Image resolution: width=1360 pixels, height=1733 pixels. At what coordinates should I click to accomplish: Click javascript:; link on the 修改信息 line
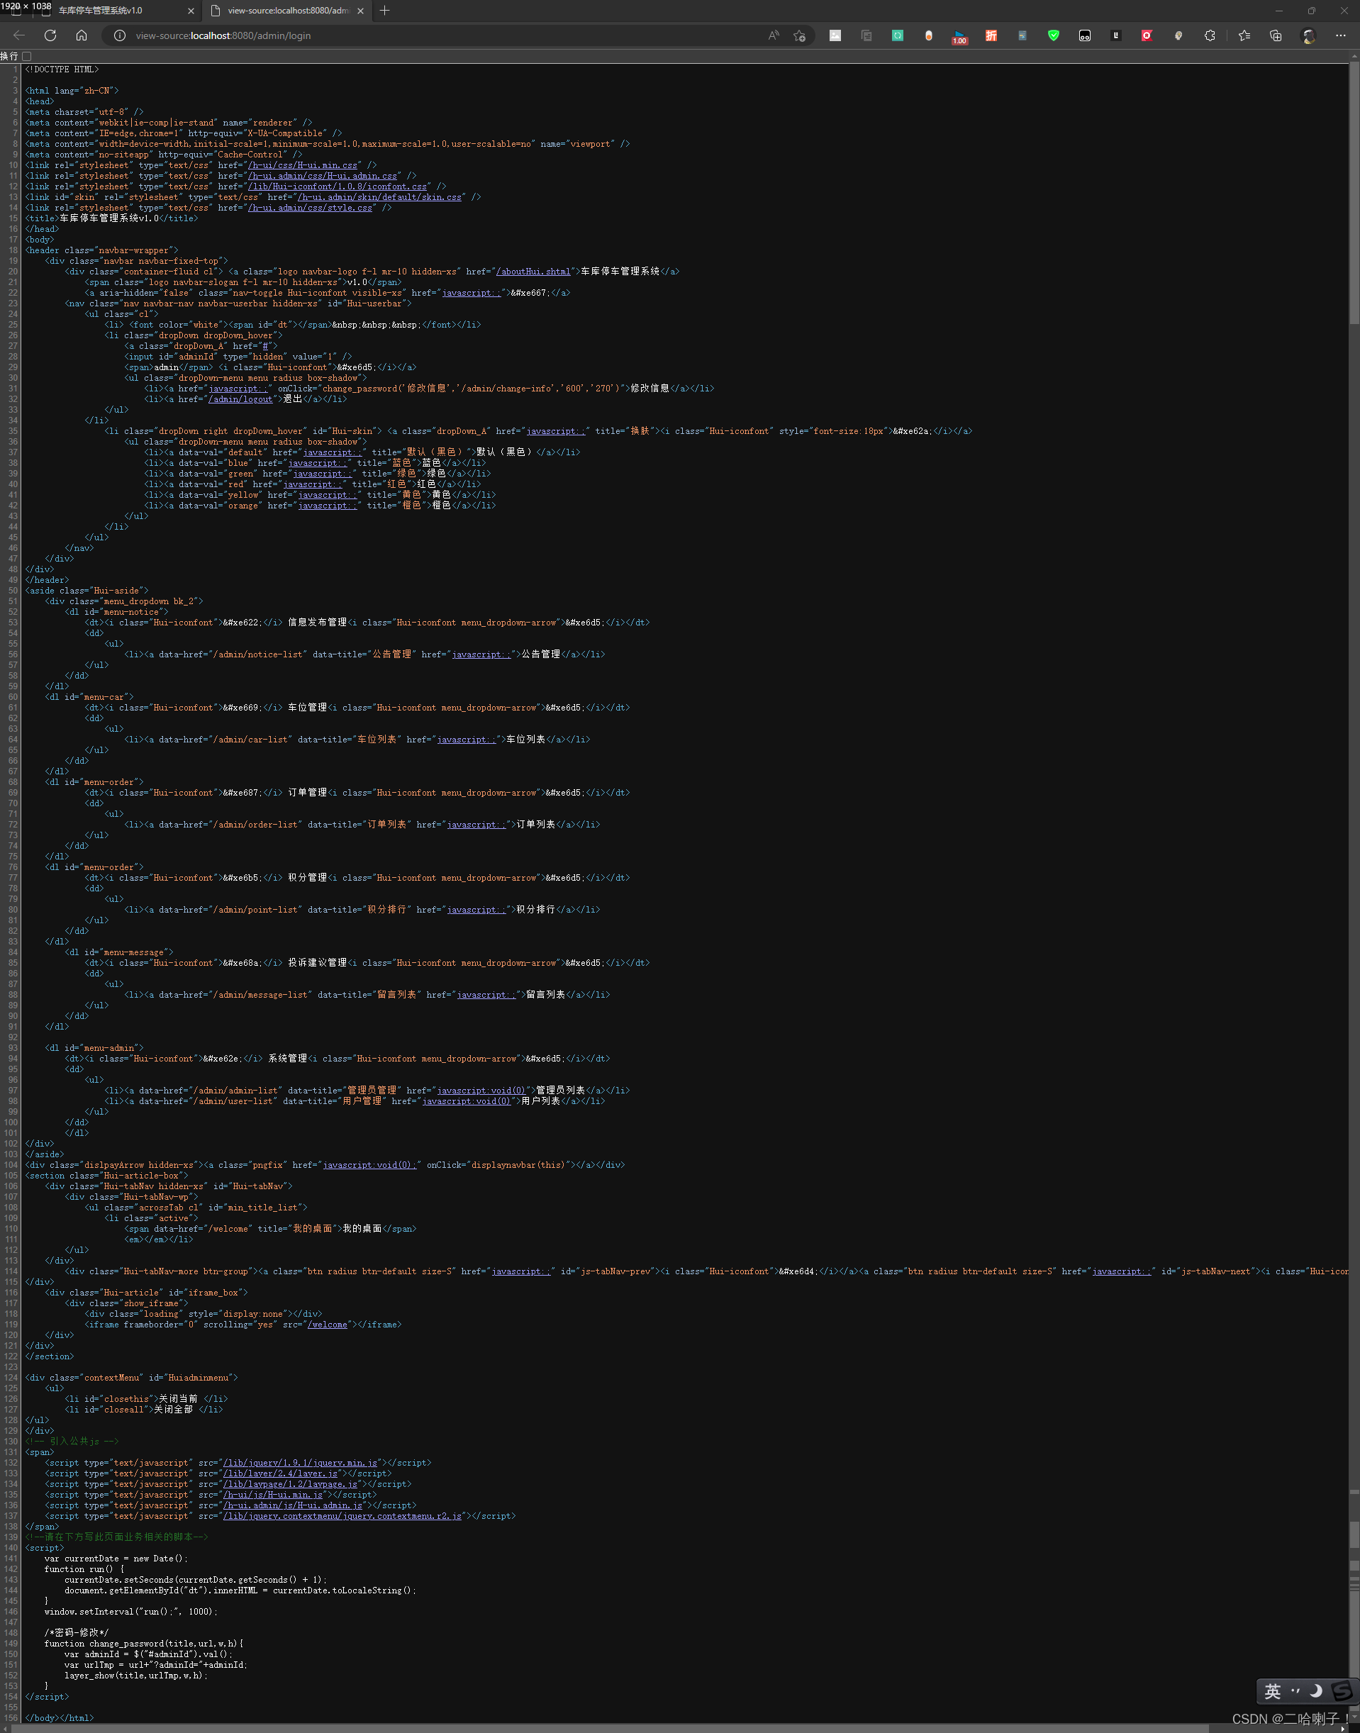tap(238, 389)
